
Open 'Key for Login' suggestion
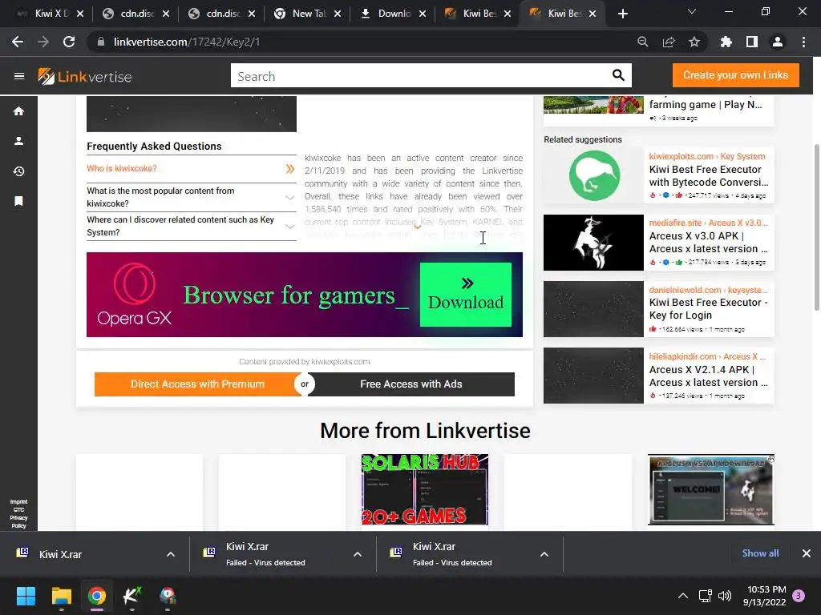click(x=659, y=309)
